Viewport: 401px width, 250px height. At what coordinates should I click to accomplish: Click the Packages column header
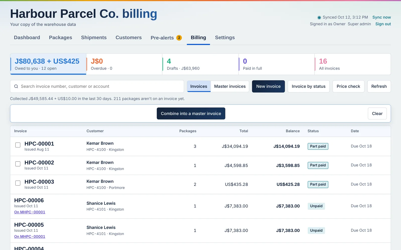(188, 131)
